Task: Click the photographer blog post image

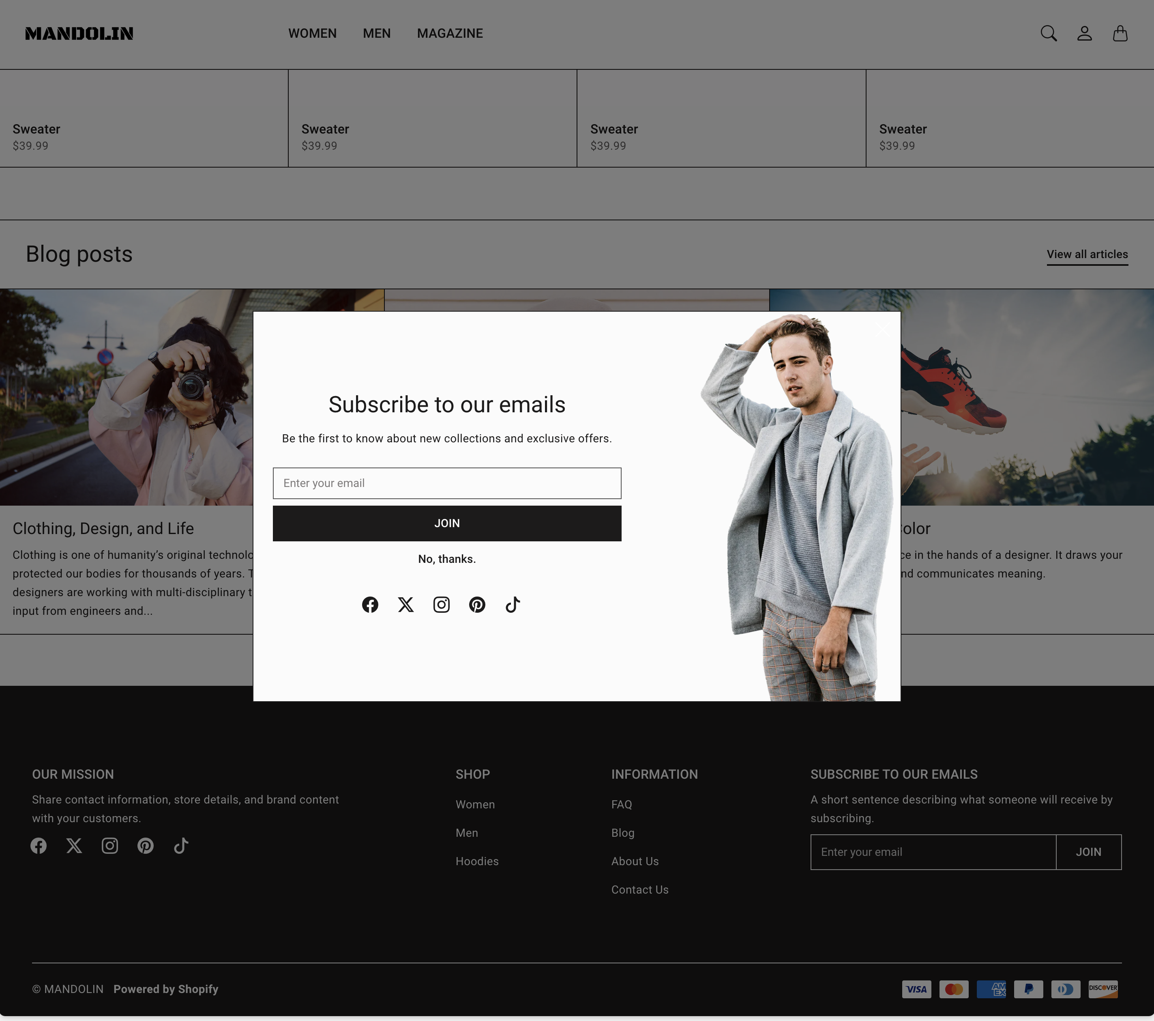Action: tap(127, 397)
